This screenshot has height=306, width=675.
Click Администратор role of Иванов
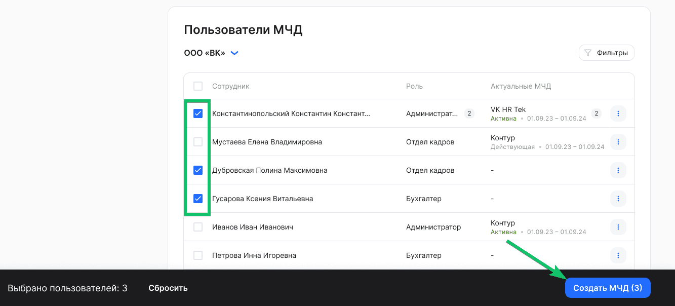pyautogui.click(x=433, y=227)
